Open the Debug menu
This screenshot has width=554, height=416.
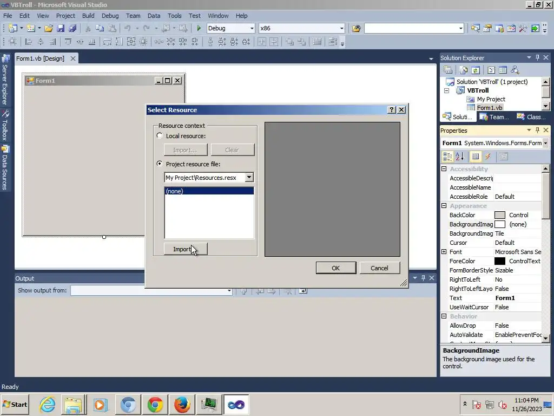pos(110,16)
